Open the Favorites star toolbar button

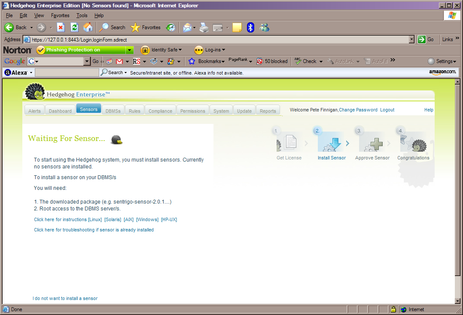145,27
